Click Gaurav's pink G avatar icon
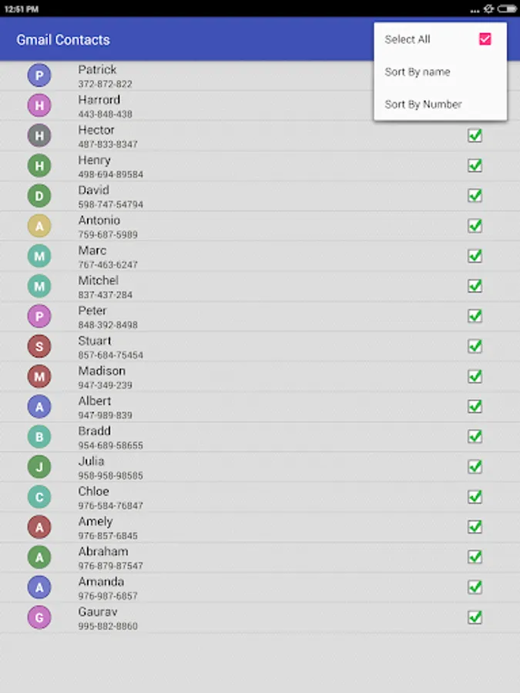 point(39,618)
